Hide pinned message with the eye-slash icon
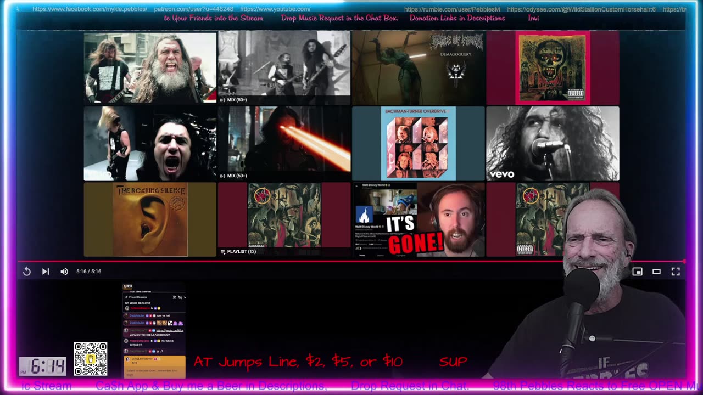Viewport: 703px width, 395px height. pos(180,297)
